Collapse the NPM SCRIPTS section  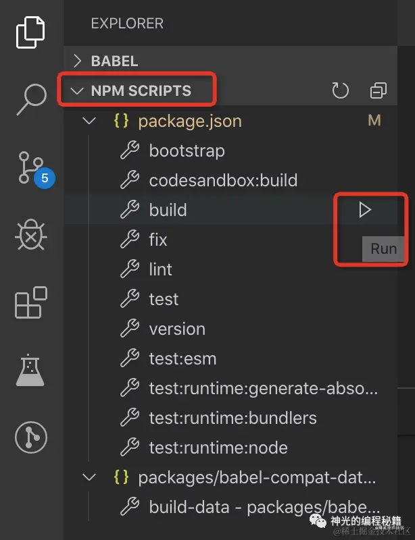[141, 90]
